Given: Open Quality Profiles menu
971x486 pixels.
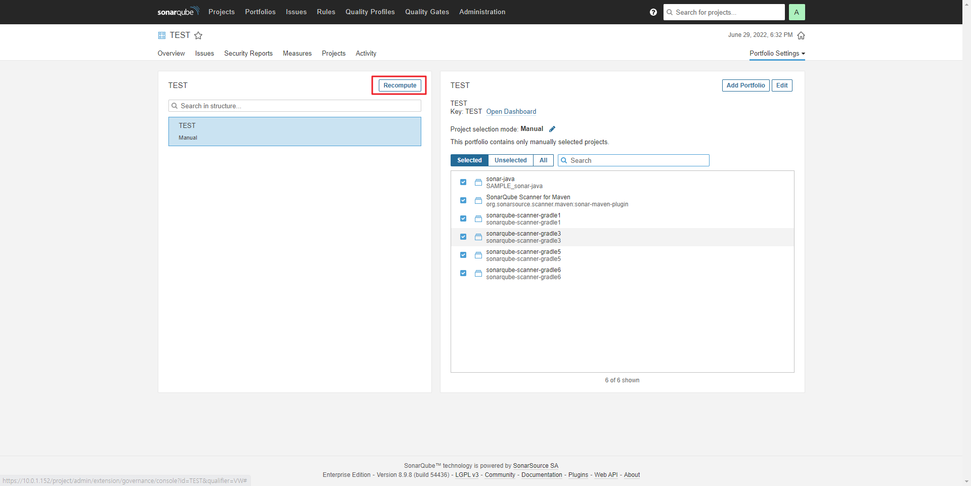Looking at the screenshot, I should pyautogui.click(x=370, y=12).
